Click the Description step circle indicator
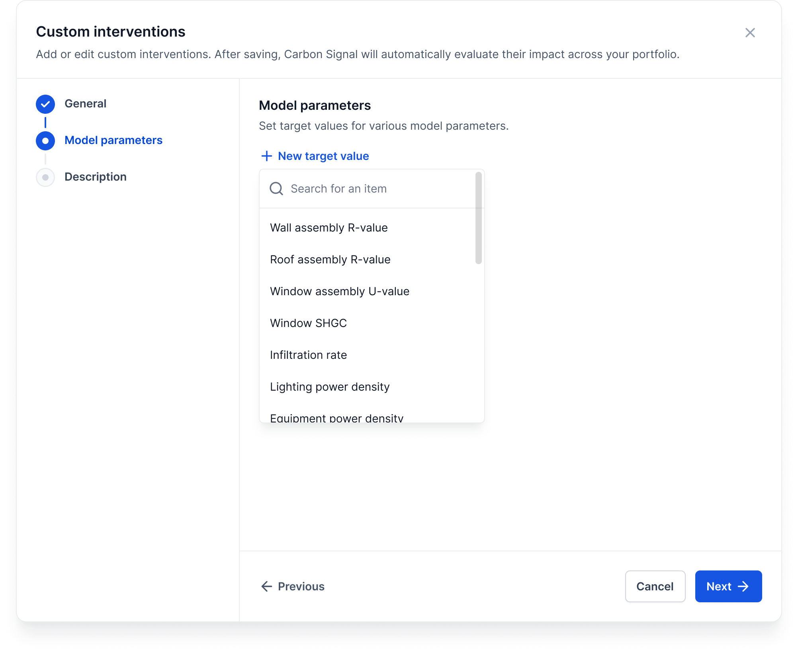798x654 pixels. click(45, 177)
